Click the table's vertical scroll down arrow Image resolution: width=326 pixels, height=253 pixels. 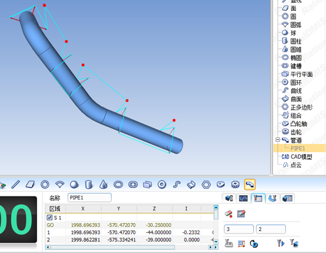[216, 242]
